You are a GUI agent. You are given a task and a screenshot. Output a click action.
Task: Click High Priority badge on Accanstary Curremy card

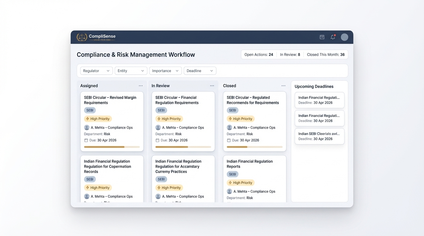(x=169, y=187)
